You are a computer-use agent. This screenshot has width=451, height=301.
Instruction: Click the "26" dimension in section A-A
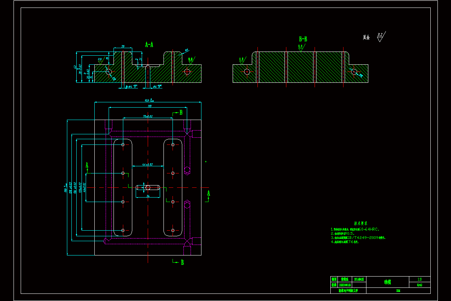123,46
